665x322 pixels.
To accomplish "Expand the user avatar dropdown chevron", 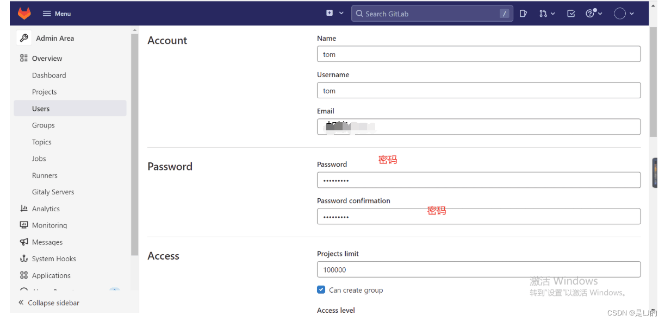I will click(632, 14).
